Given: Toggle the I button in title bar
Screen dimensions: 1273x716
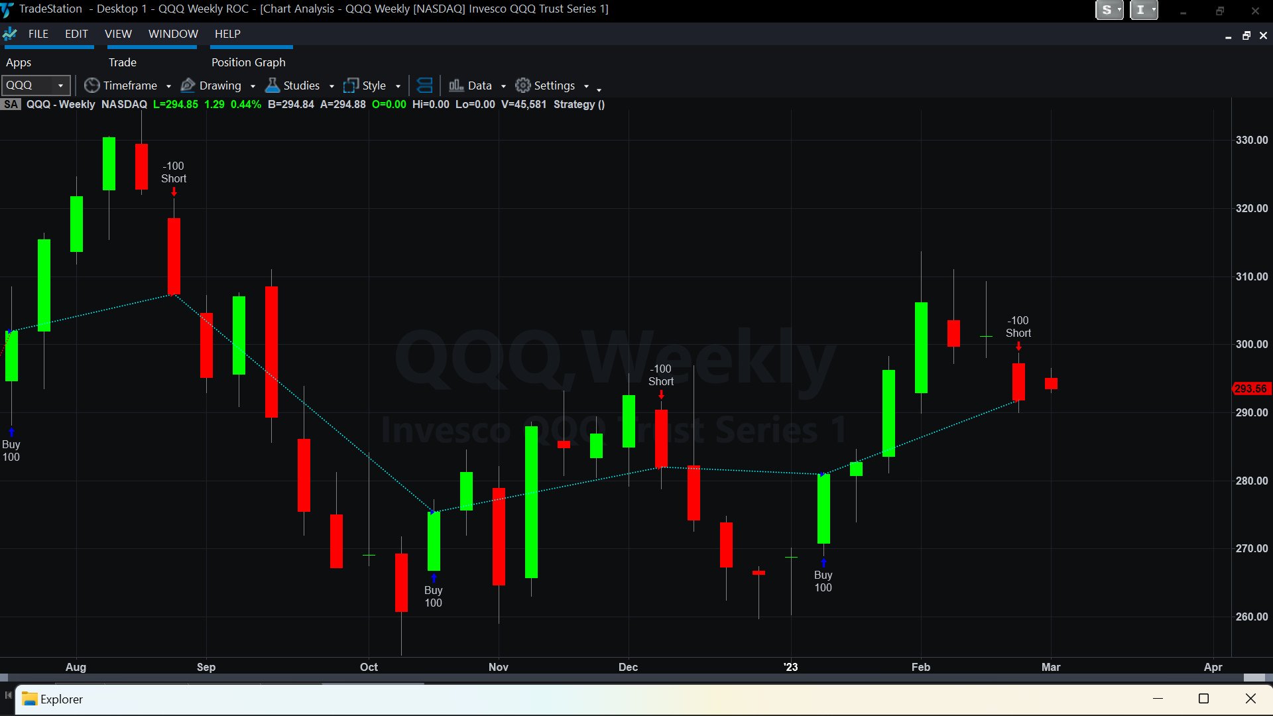Looking at the screenshot, I should (1140, 10).
